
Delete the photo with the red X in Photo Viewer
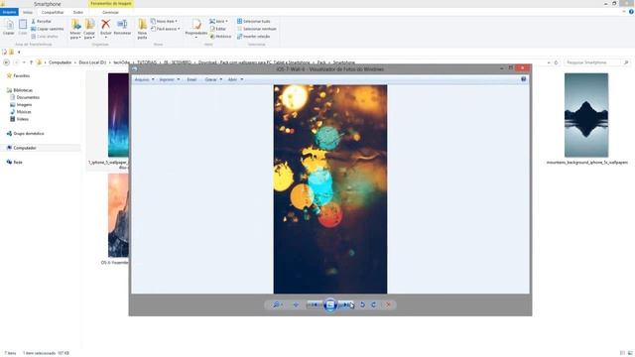click(x=388, y=304)
